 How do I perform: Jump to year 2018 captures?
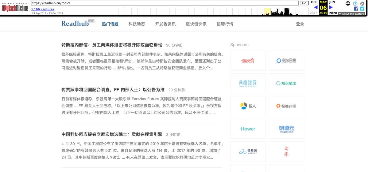point(314,13)
